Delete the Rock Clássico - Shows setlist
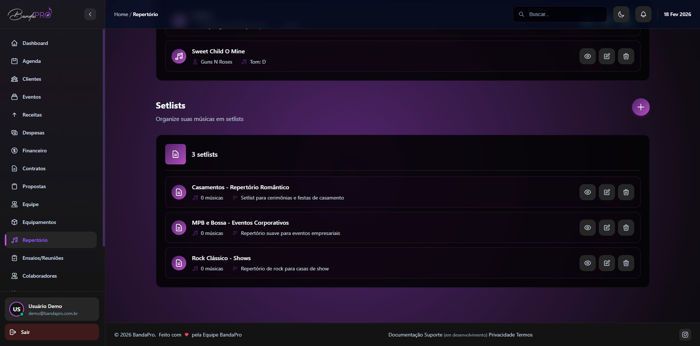 626,263
